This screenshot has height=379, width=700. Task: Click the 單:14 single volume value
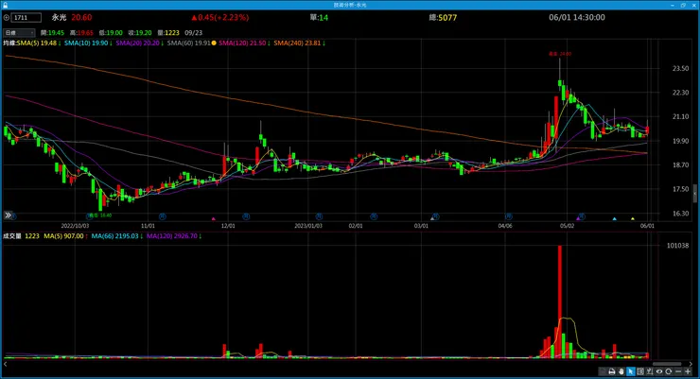click(319, 18)
